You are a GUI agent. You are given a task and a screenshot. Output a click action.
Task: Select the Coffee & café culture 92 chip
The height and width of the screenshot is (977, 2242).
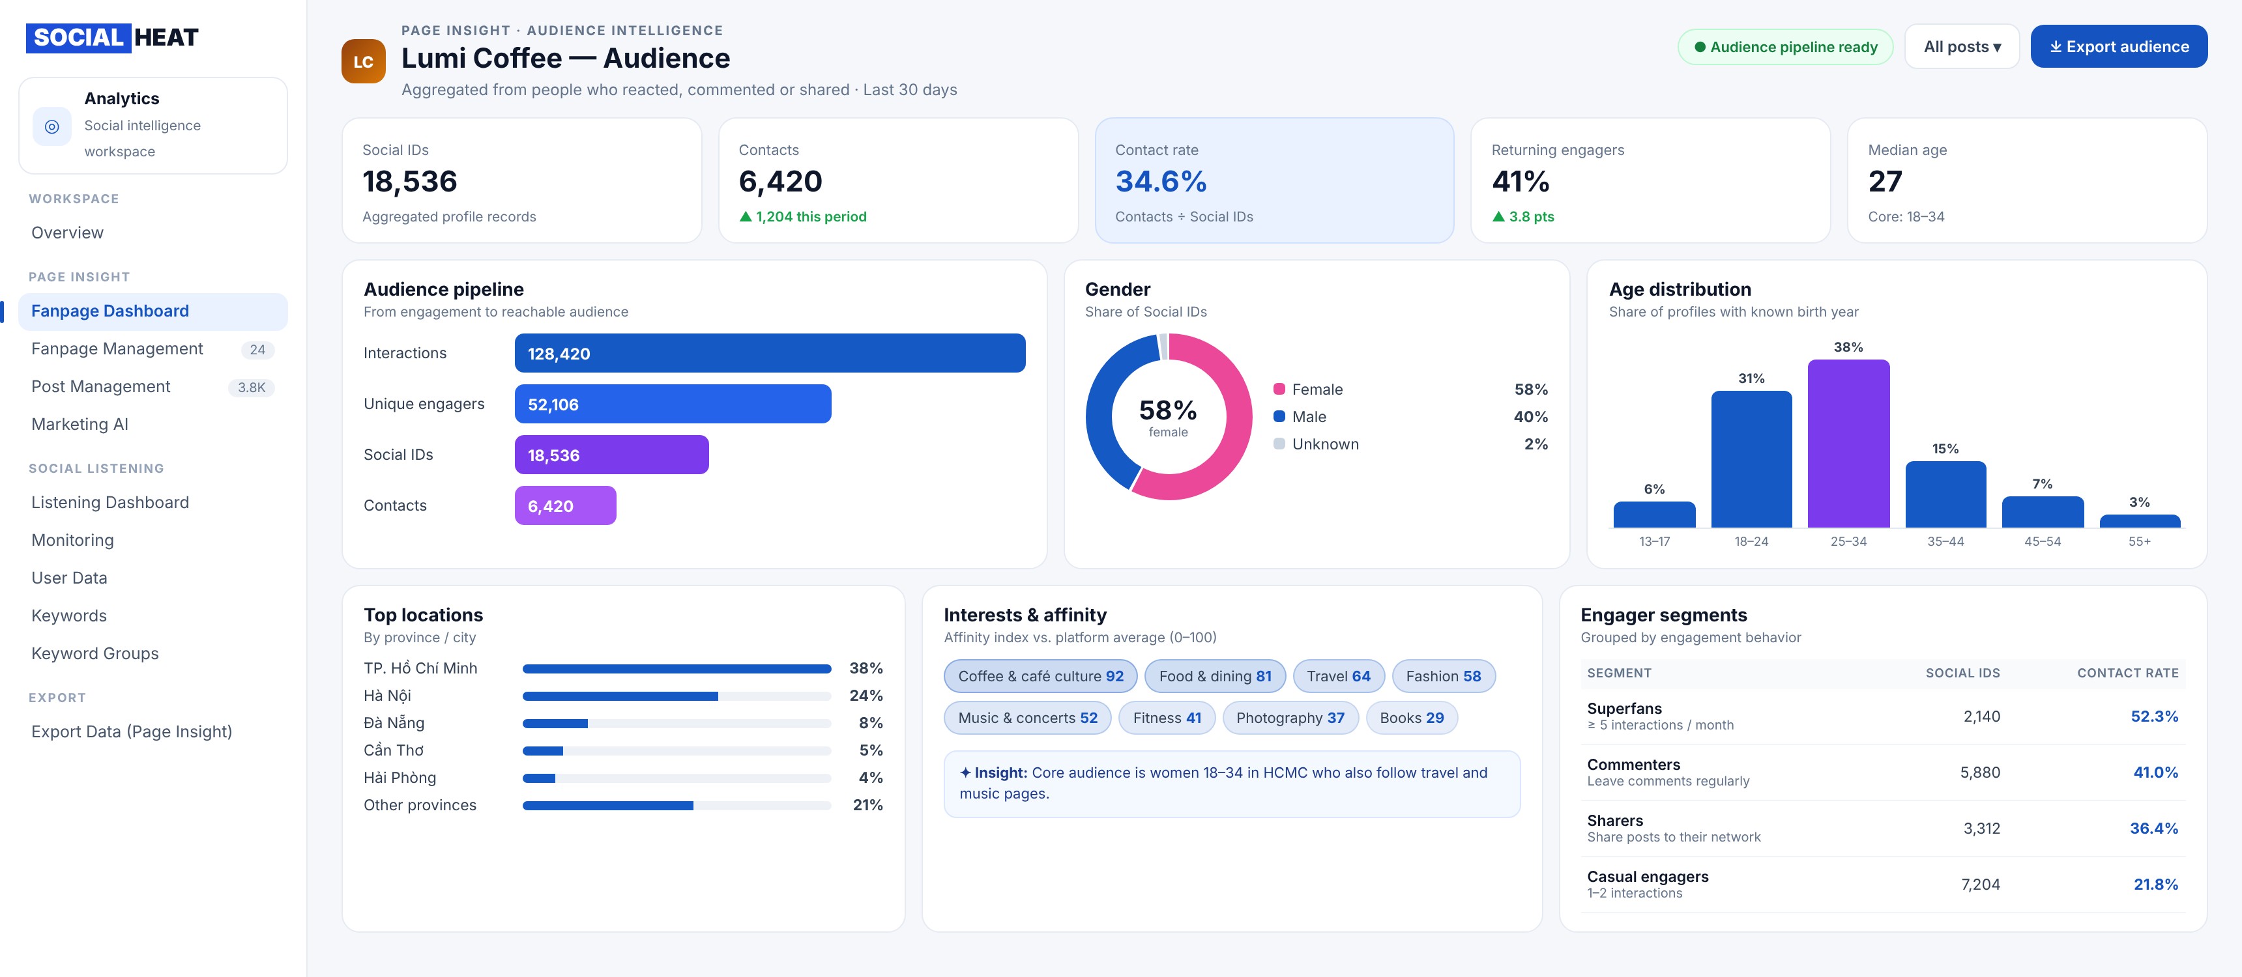pos(1040,676)
